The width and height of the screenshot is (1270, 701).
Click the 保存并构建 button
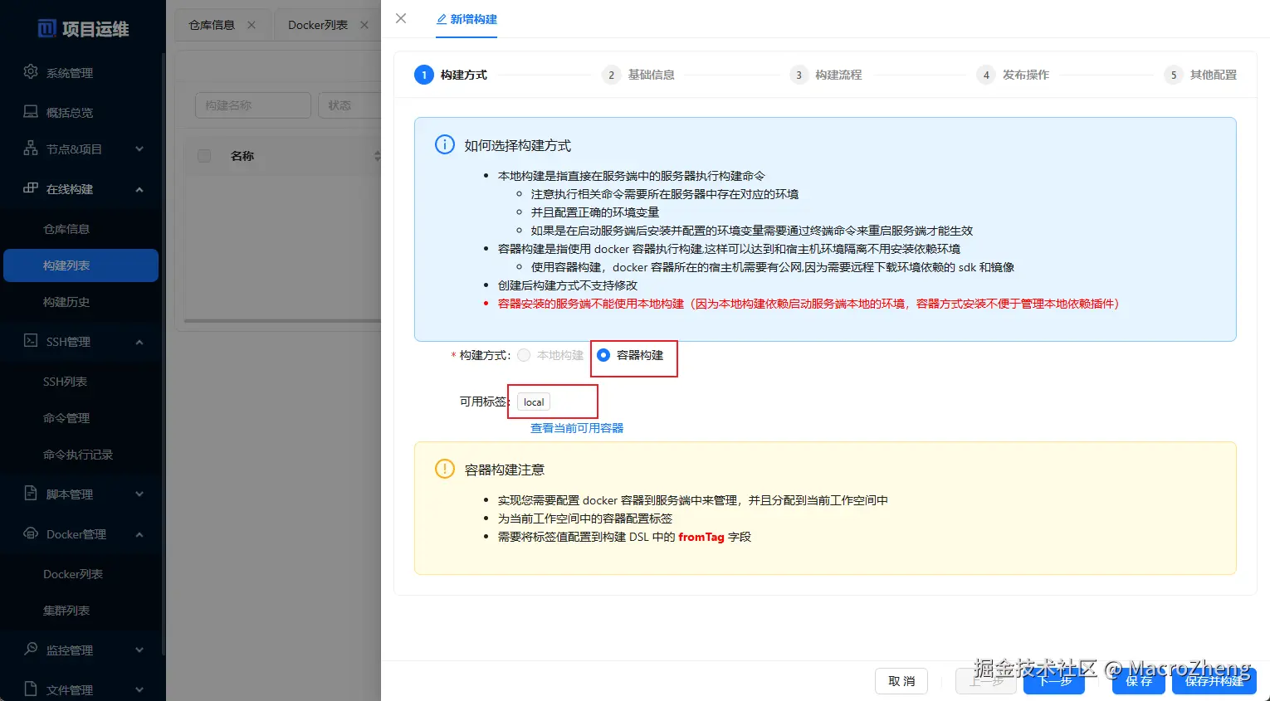tap(1214, 681)
